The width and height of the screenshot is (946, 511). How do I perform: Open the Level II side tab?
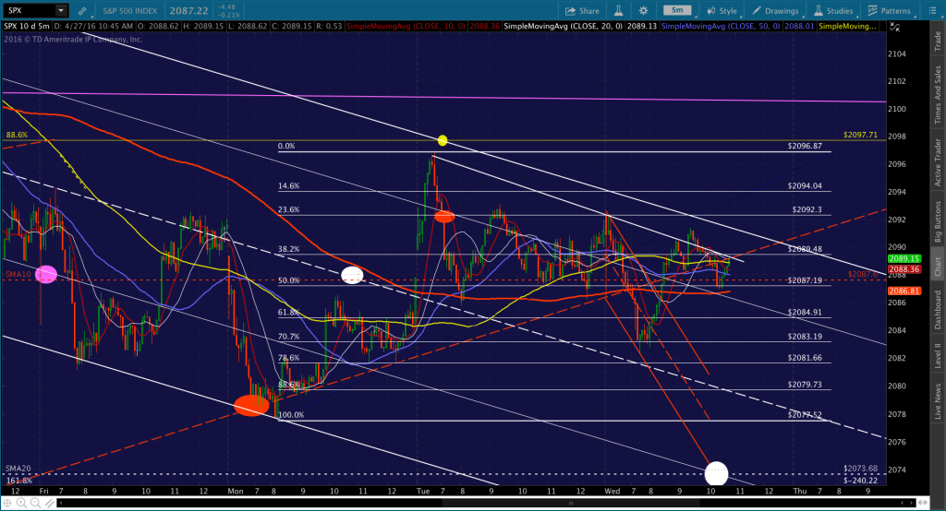click(938, 355)
